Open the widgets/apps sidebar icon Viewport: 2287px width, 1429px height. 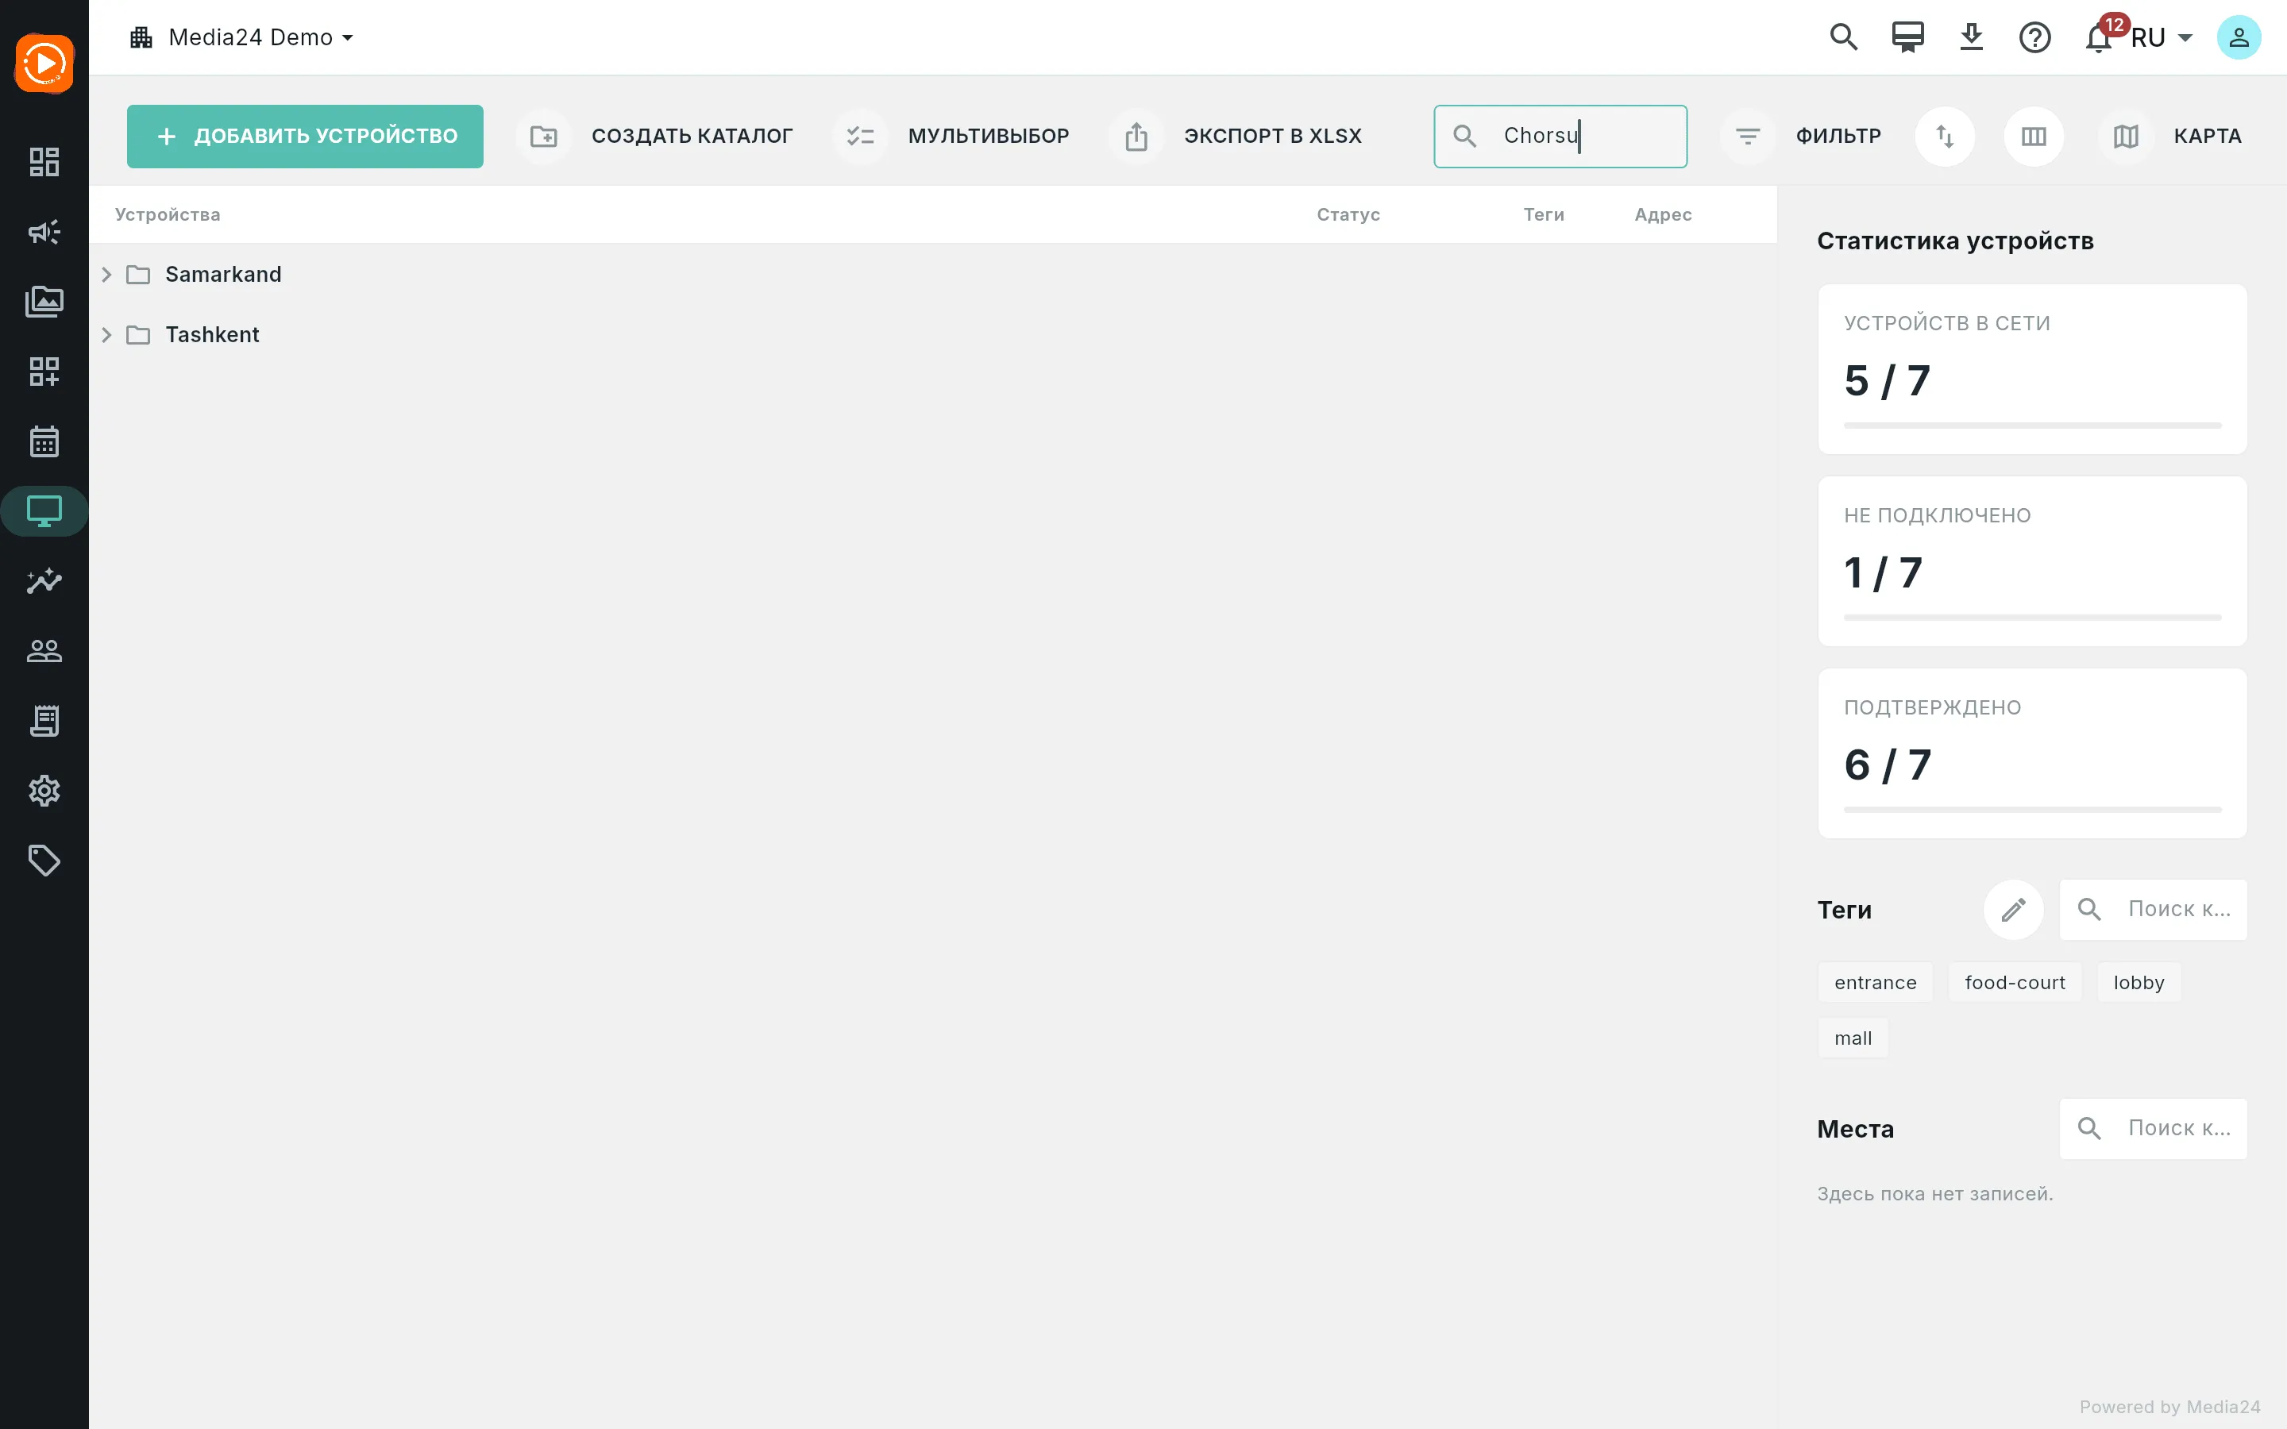pos(44,372)
